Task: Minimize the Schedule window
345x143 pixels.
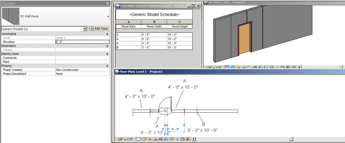Action: point(189,6)
